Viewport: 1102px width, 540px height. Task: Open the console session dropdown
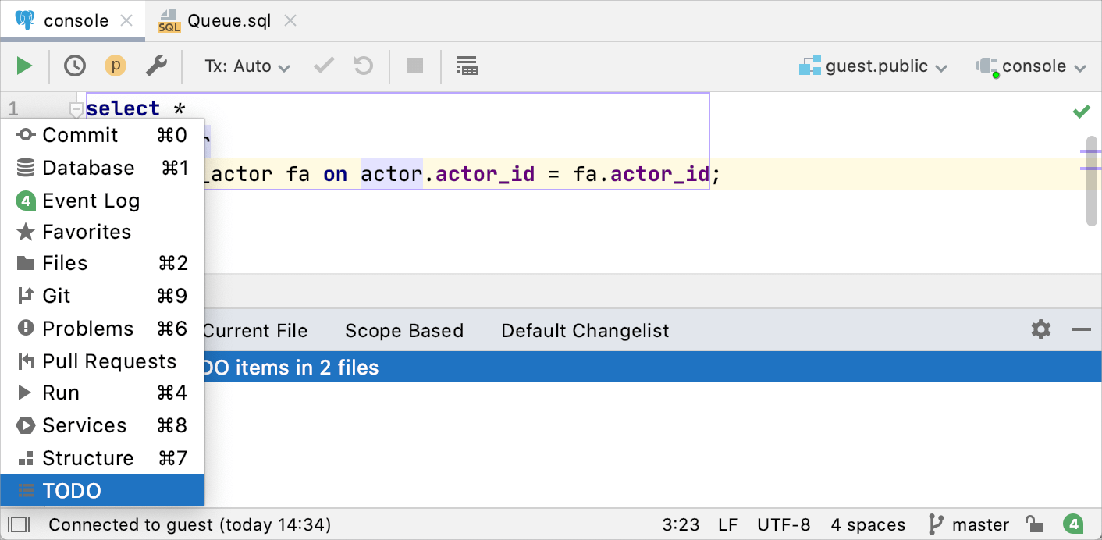[1031, 66]
